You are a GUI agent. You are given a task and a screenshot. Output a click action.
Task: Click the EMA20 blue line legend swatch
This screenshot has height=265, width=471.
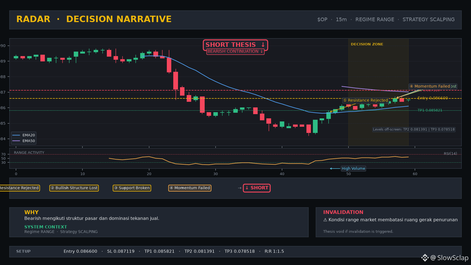click(16, 135)
